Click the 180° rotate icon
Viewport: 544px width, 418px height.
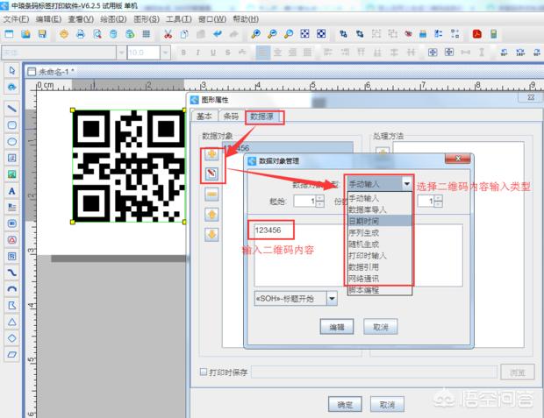[x=520, y=53]
